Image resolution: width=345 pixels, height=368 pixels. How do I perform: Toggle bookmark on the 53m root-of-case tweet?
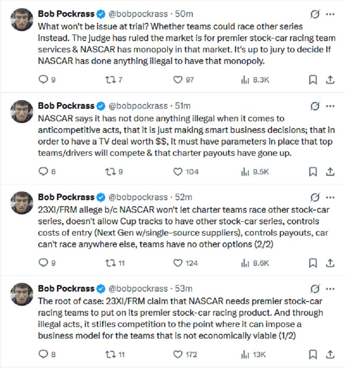(x=313, y=355)
